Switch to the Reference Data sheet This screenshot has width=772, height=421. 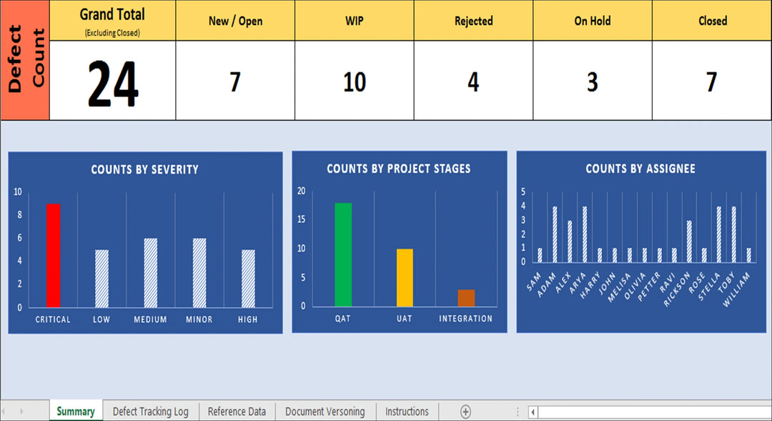point(237,412)
